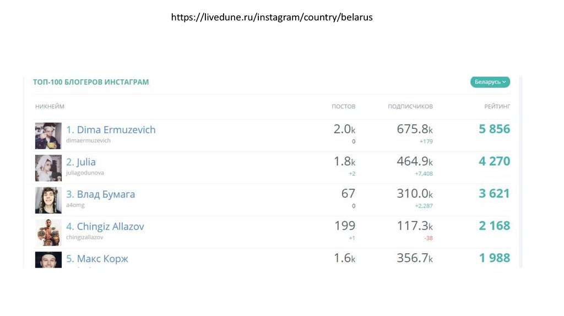Click Влад Бумага's avatar thumbnail
Screen dimensions: 564x316
(48, 200)
